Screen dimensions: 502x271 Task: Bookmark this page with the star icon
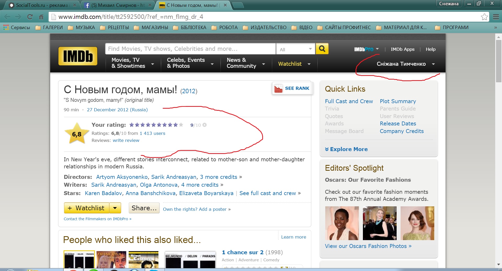pos(484,17)
